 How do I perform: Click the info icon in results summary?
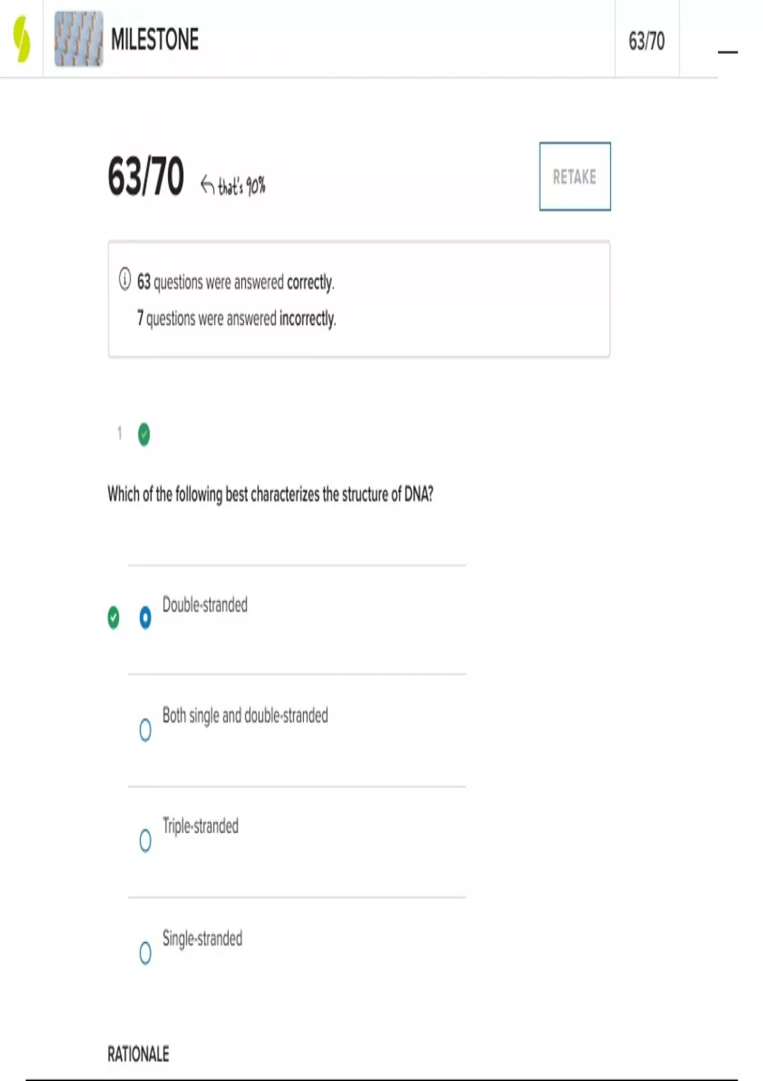[x=125, y=279]
